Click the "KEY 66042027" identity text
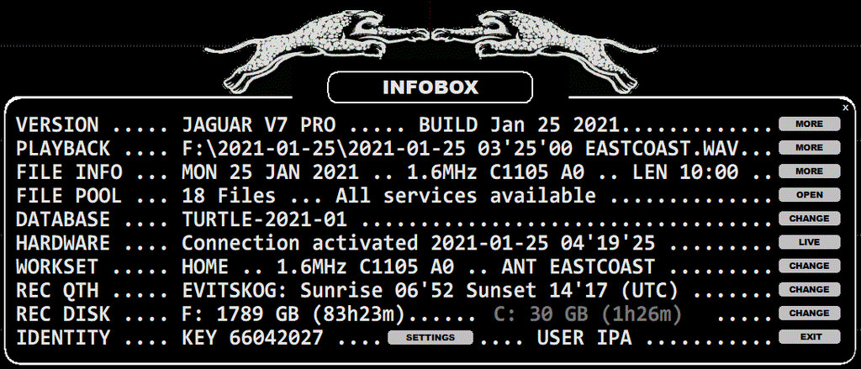 (x=252, y=338)
